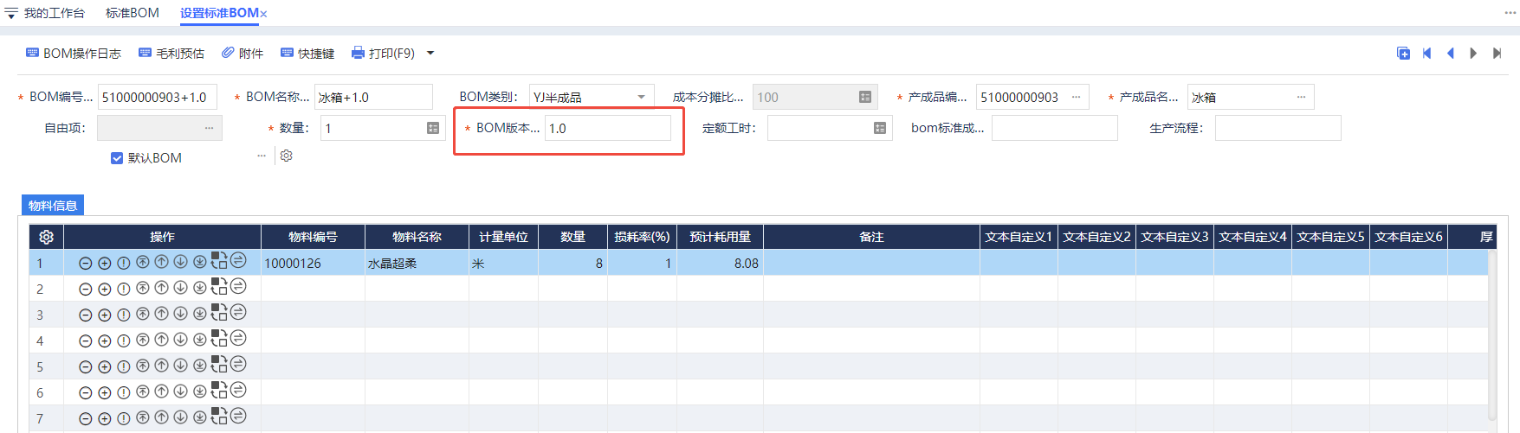Viewport: 1520px width, 433px height.
Task: Select the 物料信息 tab
Action: [x=53, y=206]
